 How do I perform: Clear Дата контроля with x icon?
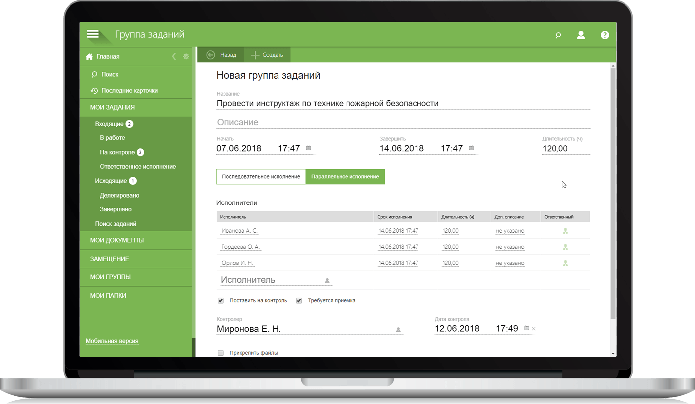534,329
